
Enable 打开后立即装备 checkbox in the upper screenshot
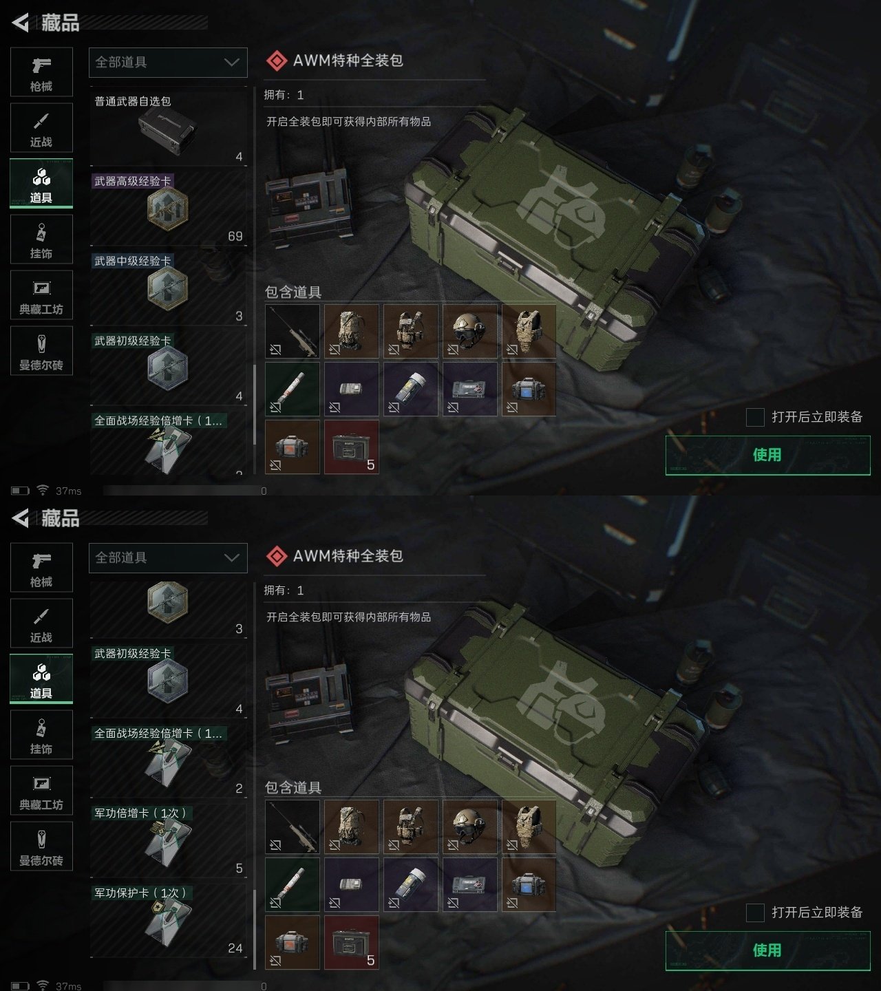tap(755, 417)
